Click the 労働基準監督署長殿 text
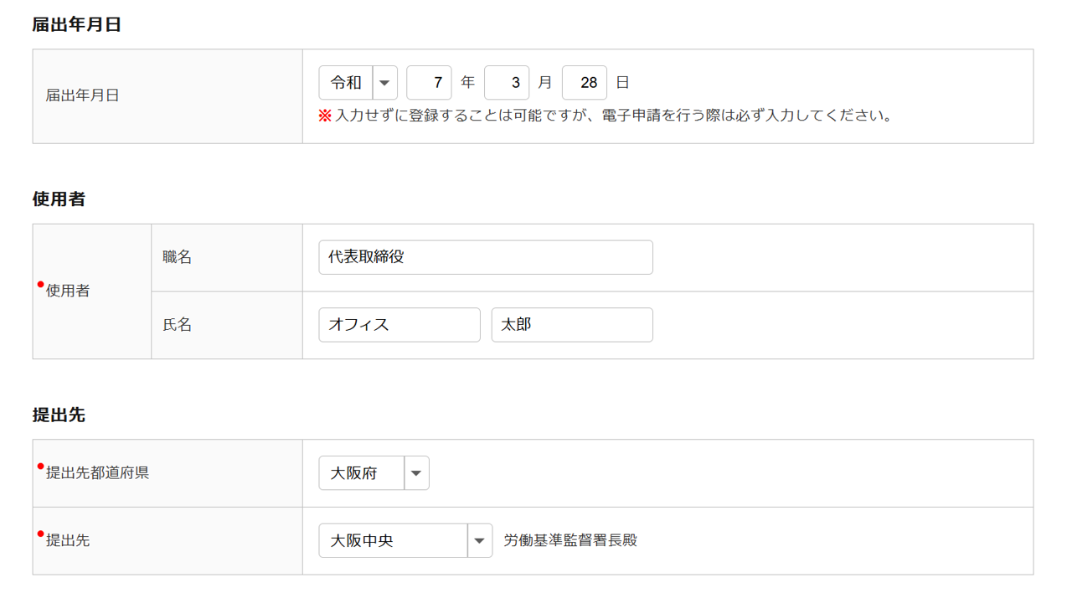Viewport: 1072px width, 598px height. click(570, 541)
